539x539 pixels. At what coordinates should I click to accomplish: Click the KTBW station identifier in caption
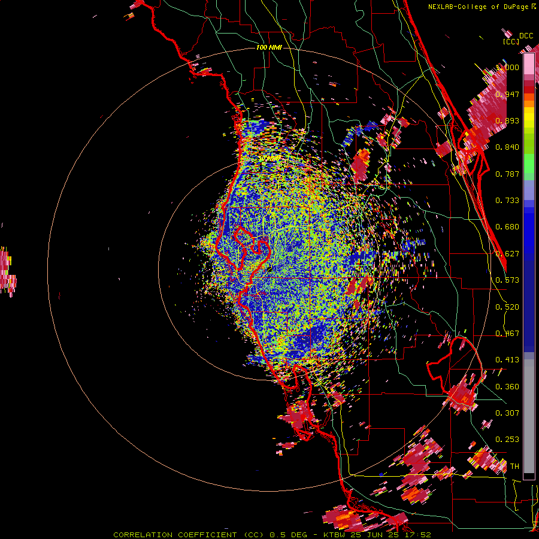pyautogui.click(x=335, y=535)
